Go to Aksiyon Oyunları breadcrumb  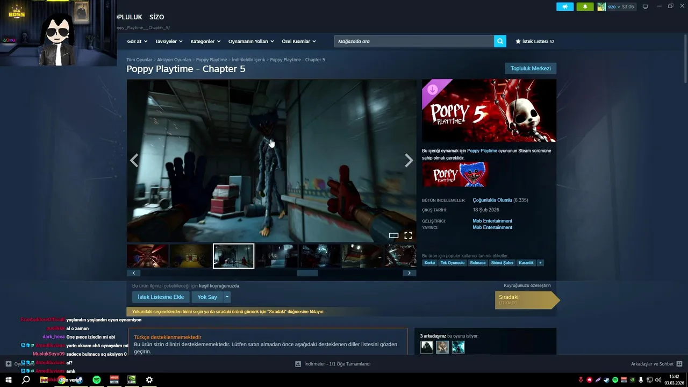click(174, 60)
